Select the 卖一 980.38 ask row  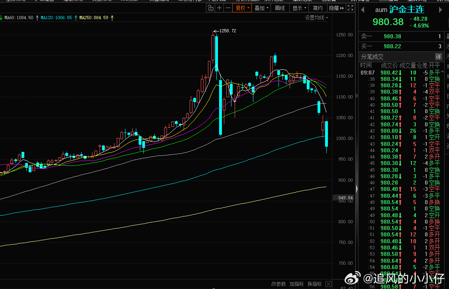click(401, 36)
